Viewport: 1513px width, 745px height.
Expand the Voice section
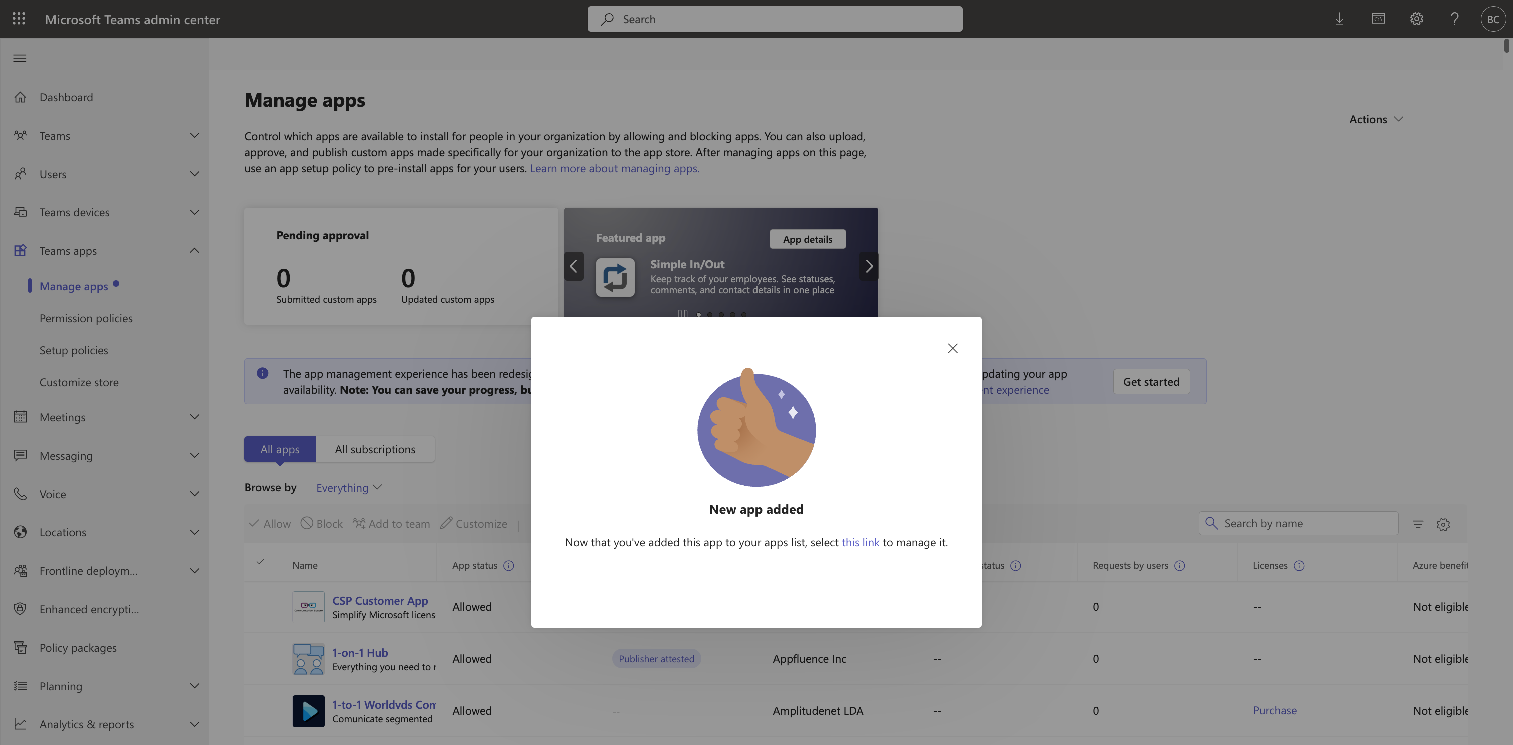(195, 494)
